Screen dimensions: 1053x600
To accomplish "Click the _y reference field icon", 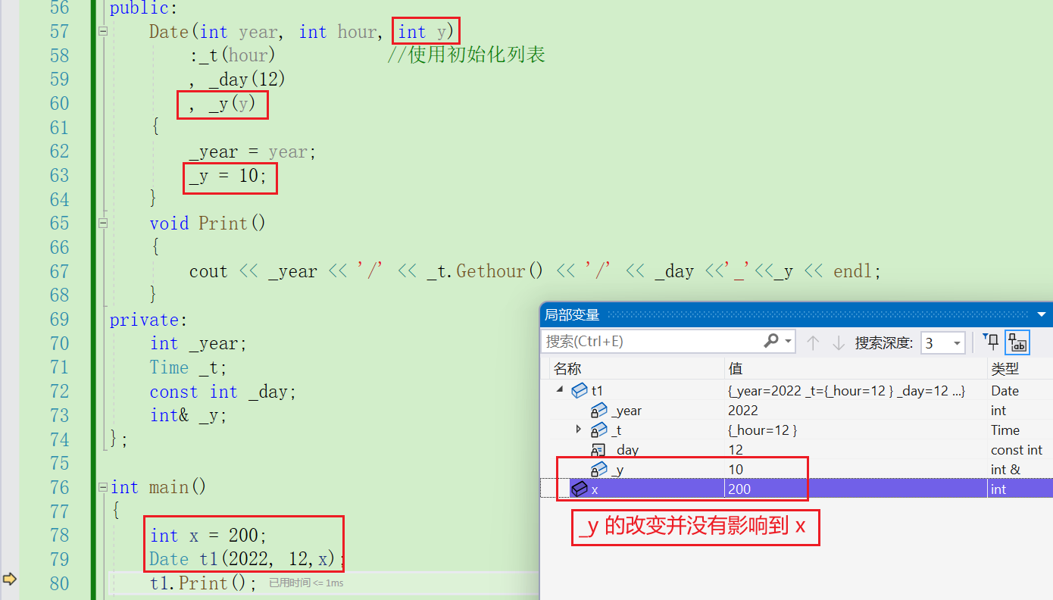I will coord(599,470).
